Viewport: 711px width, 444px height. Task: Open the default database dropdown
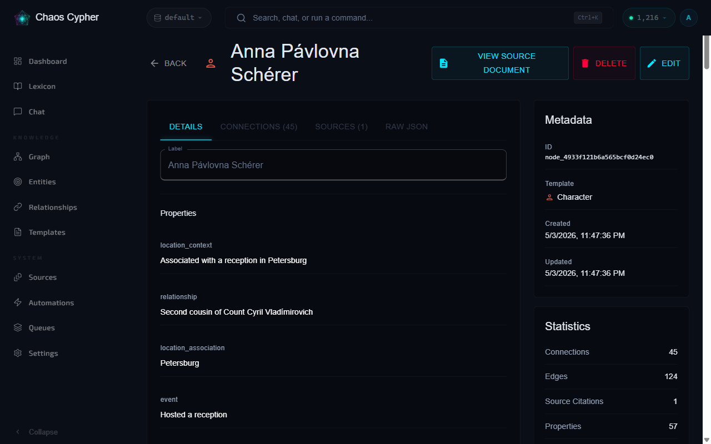click(179, 18)
